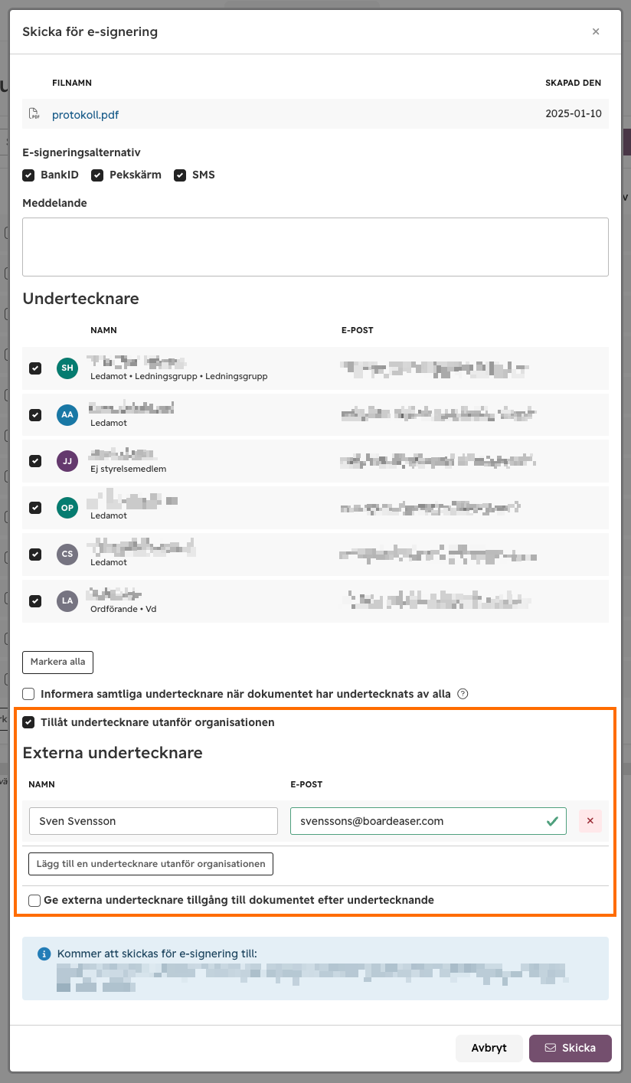
Task: Open the protokoll.pdf link
Action: pos(85,115)
